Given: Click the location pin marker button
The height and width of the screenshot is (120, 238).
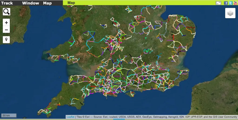Looking at the screenshot, I should pos(6,40).
